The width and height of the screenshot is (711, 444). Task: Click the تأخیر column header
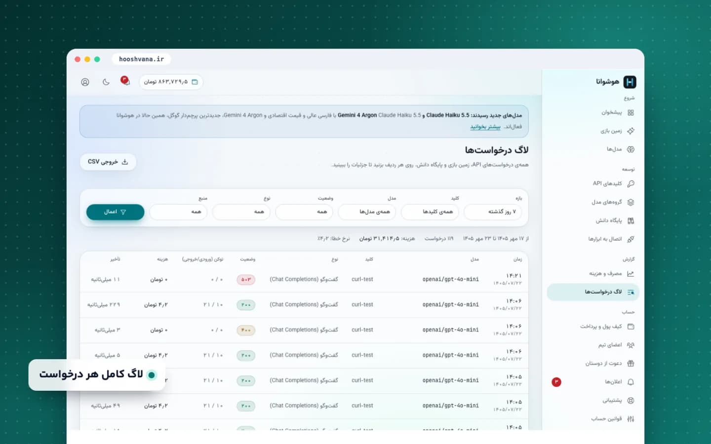[x=115, y=259]
